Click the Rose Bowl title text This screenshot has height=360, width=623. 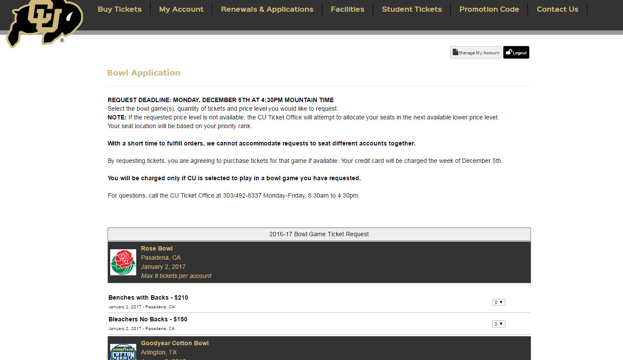(157, 248)
